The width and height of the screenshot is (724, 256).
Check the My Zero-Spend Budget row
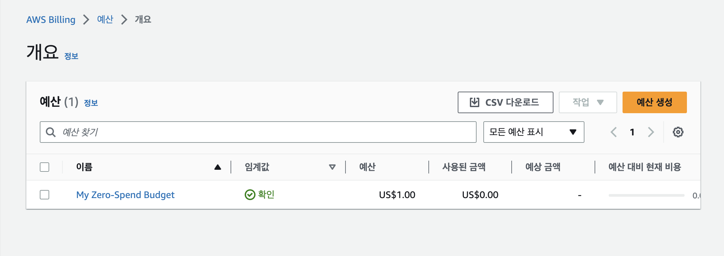click(44, 195)
